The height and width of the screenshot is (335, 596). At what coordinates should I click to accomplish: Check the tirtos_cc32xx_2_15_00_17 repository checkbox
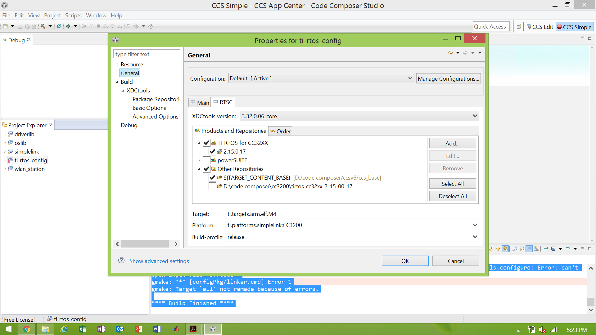point(212,186)
